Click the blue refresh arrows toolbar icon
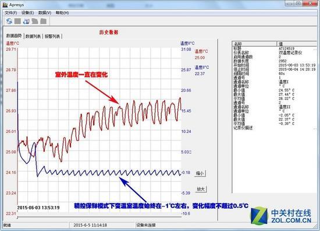Image resolution: width=320 pixels, height=231 pixels. 9,21
